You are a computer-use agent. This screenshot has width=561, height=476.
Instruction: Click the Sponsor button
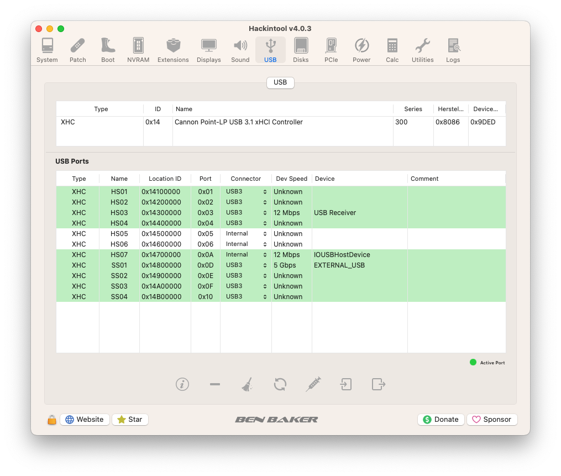tap(492, 420)
